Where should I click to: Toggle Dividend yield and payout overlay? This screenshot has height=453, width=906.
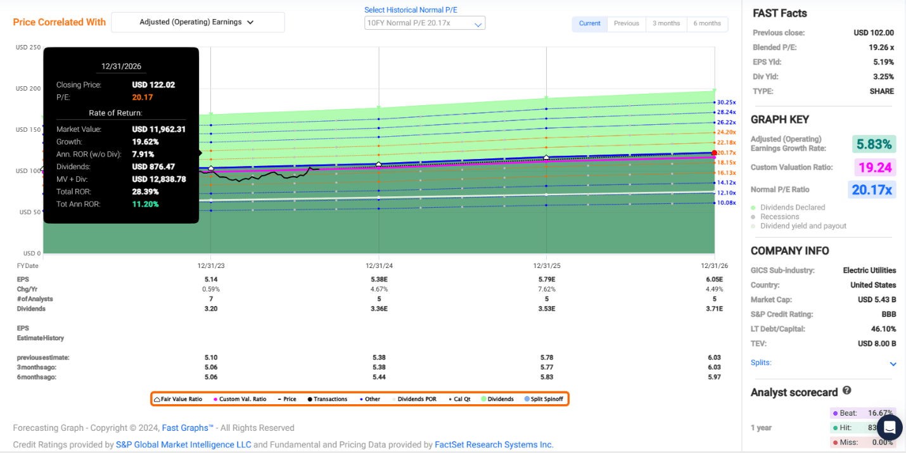click(x=803, y=226)
